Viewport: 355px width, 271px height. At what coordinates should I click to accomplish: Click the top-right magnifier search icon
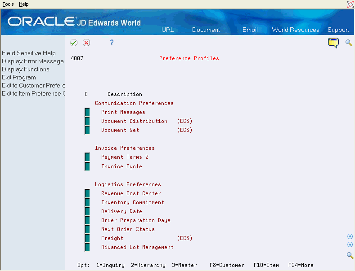pos(349,43)
